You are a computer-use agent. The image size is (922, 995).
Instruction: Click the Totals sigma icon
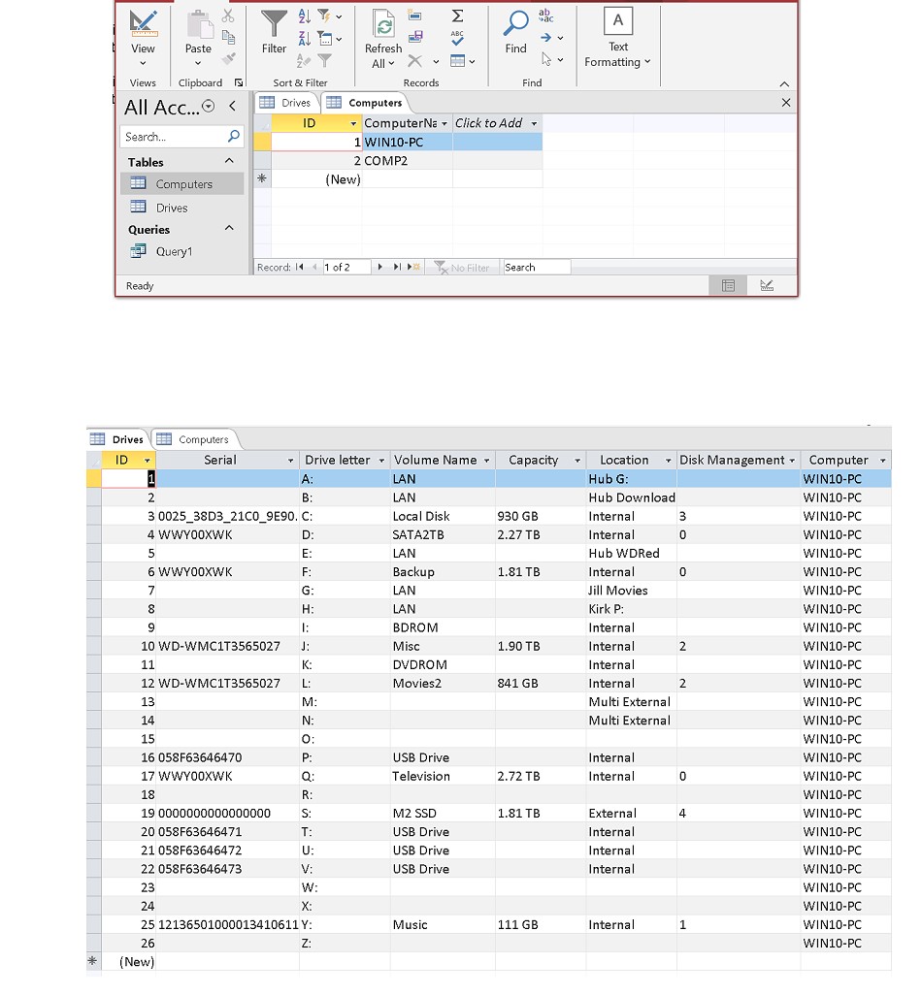457,16
